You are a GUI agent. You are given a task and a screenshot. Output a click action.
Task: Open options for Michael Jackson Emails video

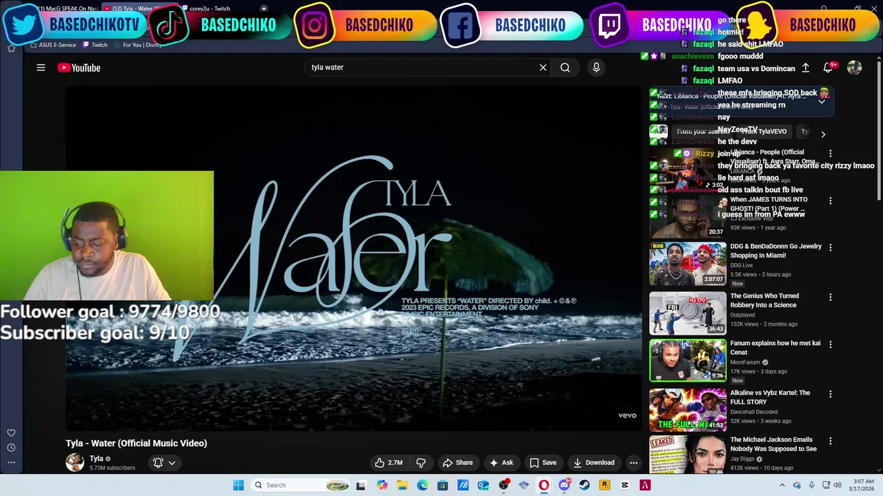(x=831, y=440)
